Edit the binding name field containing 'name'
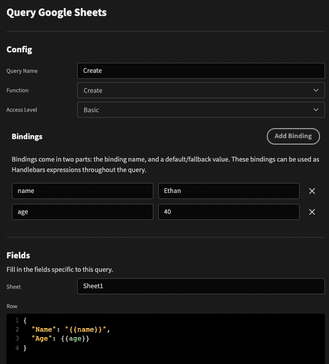Viewport: 329px width, 364px height. [83, 191]
